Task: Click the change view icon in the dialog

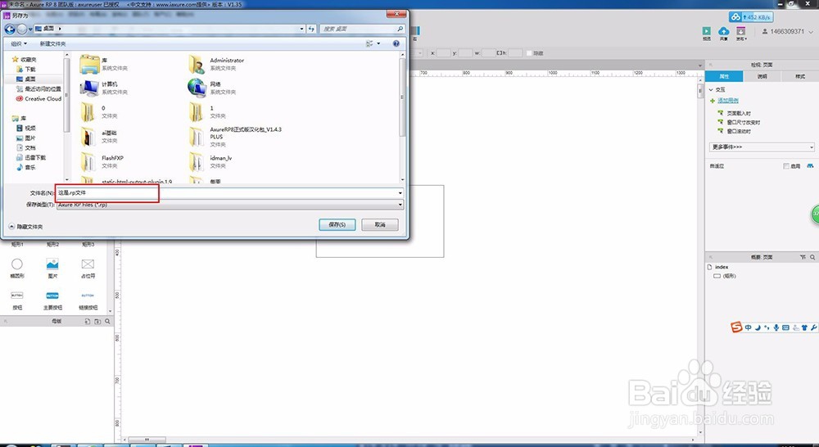Action: [370, 44]
